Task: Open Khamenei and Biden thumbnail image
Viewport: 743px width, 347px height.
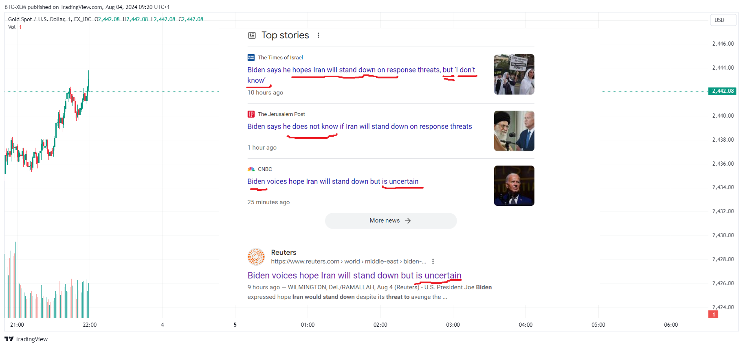Action: 514,131
